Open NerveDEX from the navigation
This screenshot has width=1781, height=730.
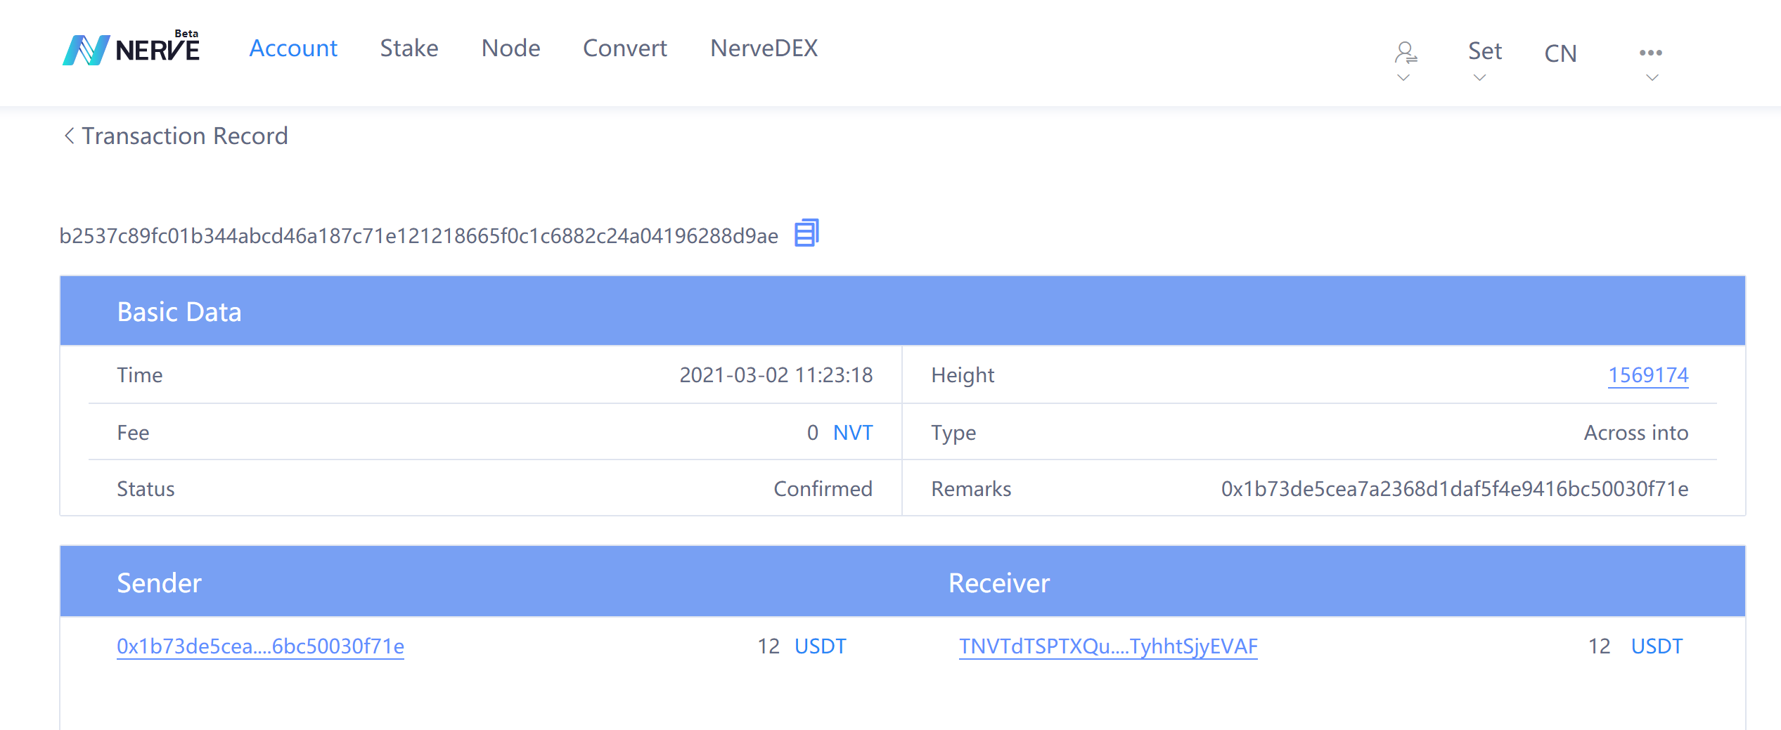(764, 48)
